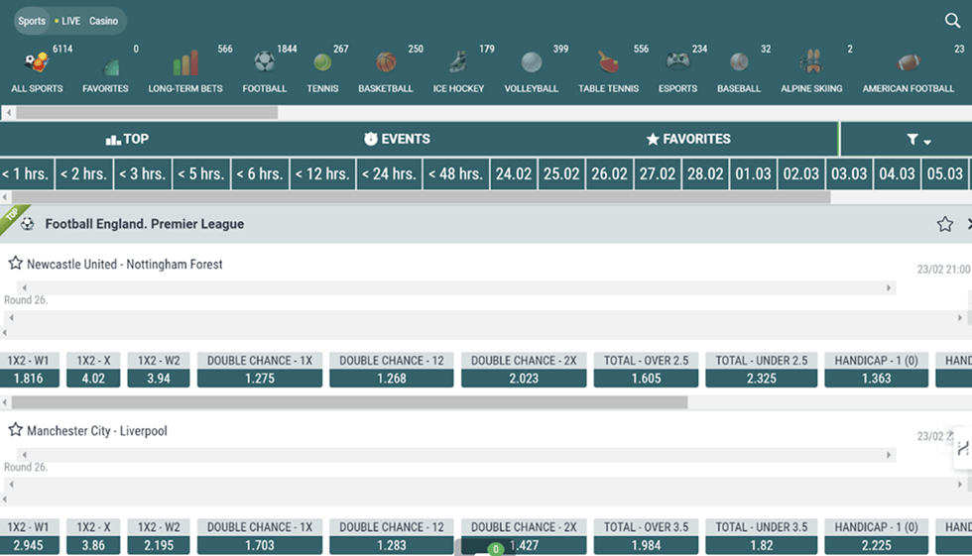972x556 pixels.
Task: Filter events to under 2 hrs
Action: point(83,174)
